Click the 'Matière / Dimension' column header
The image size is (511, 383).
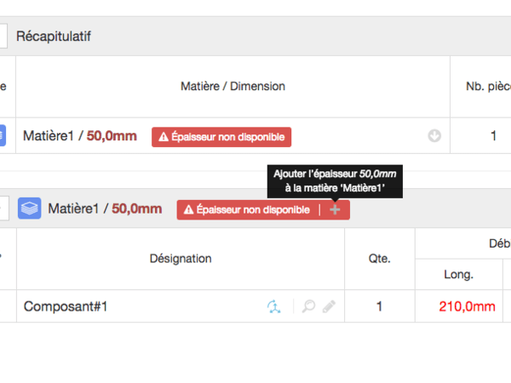(233, 86)
